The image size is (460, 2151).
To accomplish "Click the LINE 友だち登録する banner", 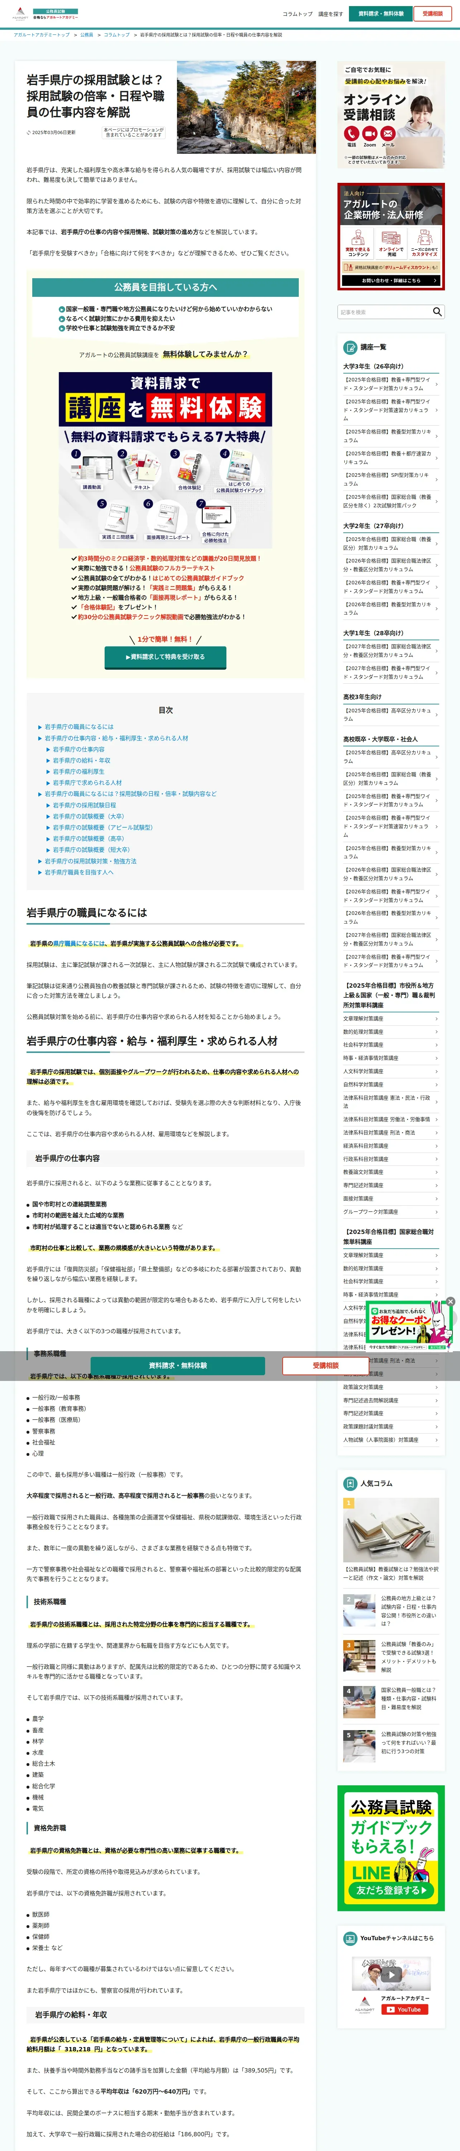I will (x=391, y=1849).
